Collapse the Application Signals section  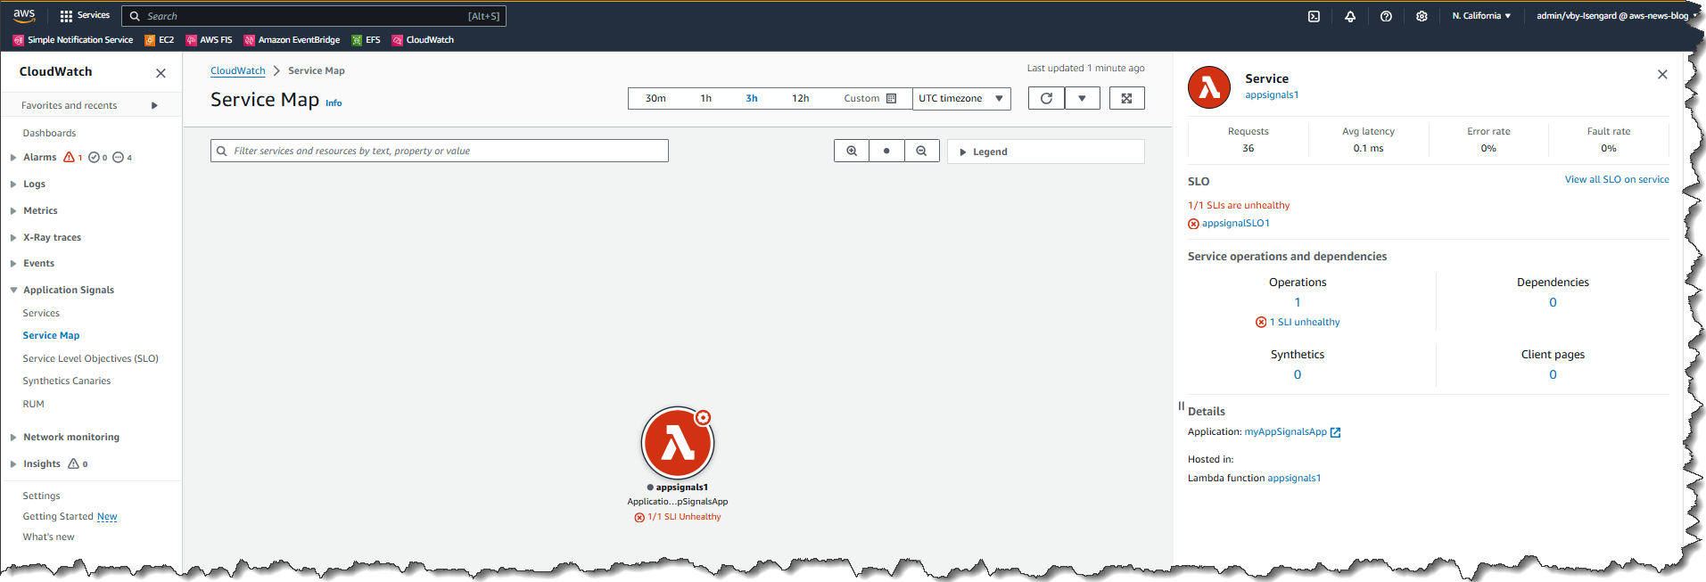13,291
